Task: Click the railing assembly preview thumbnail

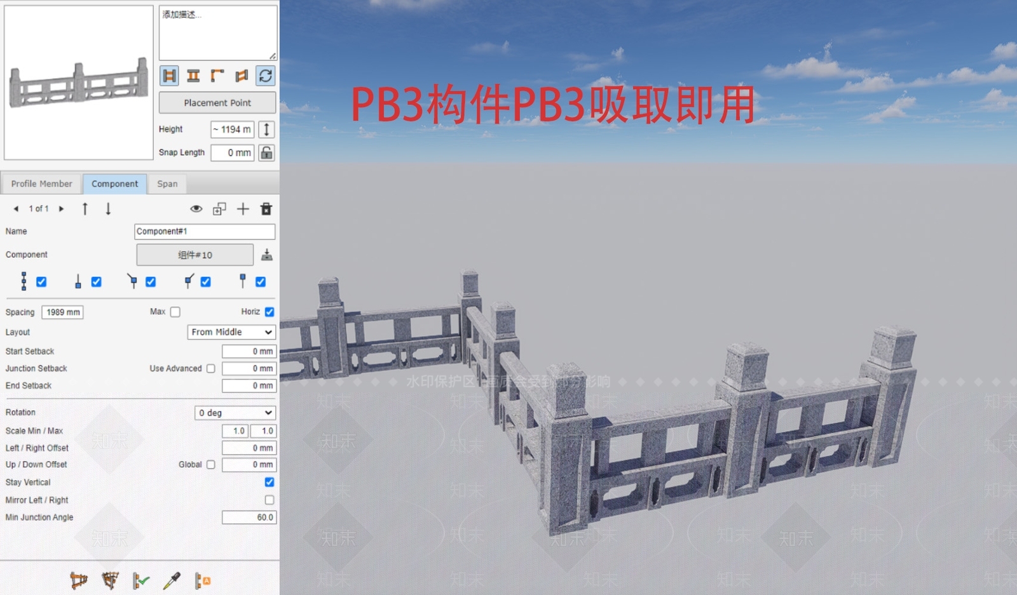Action: [x=79, y=83]
